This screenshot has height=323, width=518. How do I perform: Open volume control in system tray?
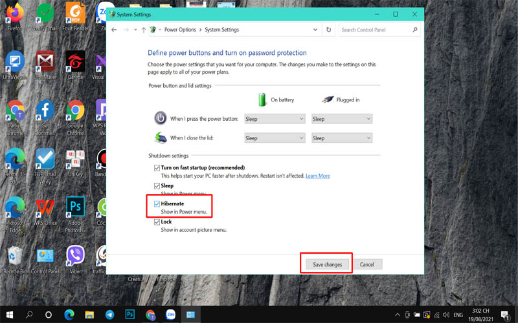(446, 315)
